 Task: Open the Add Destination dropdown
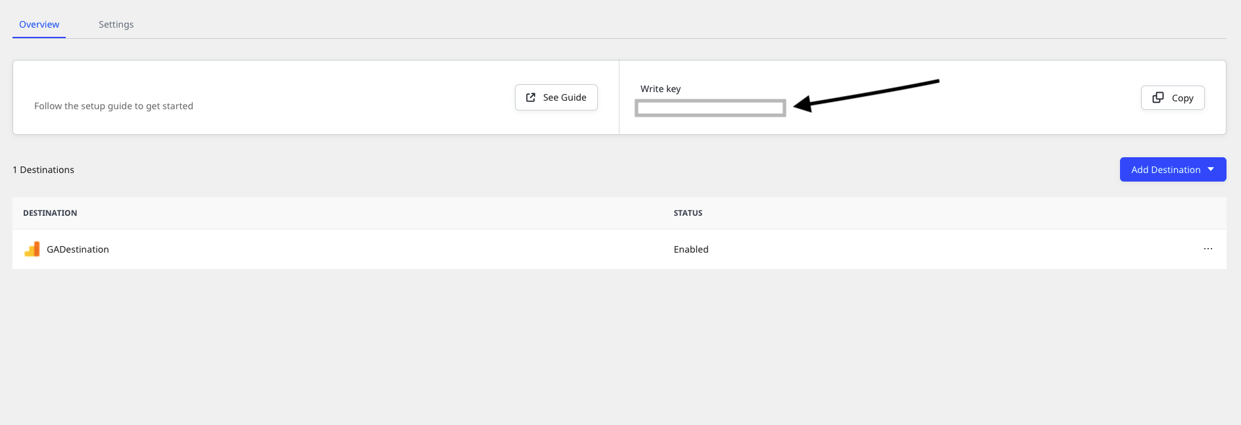pos(1173,170)
